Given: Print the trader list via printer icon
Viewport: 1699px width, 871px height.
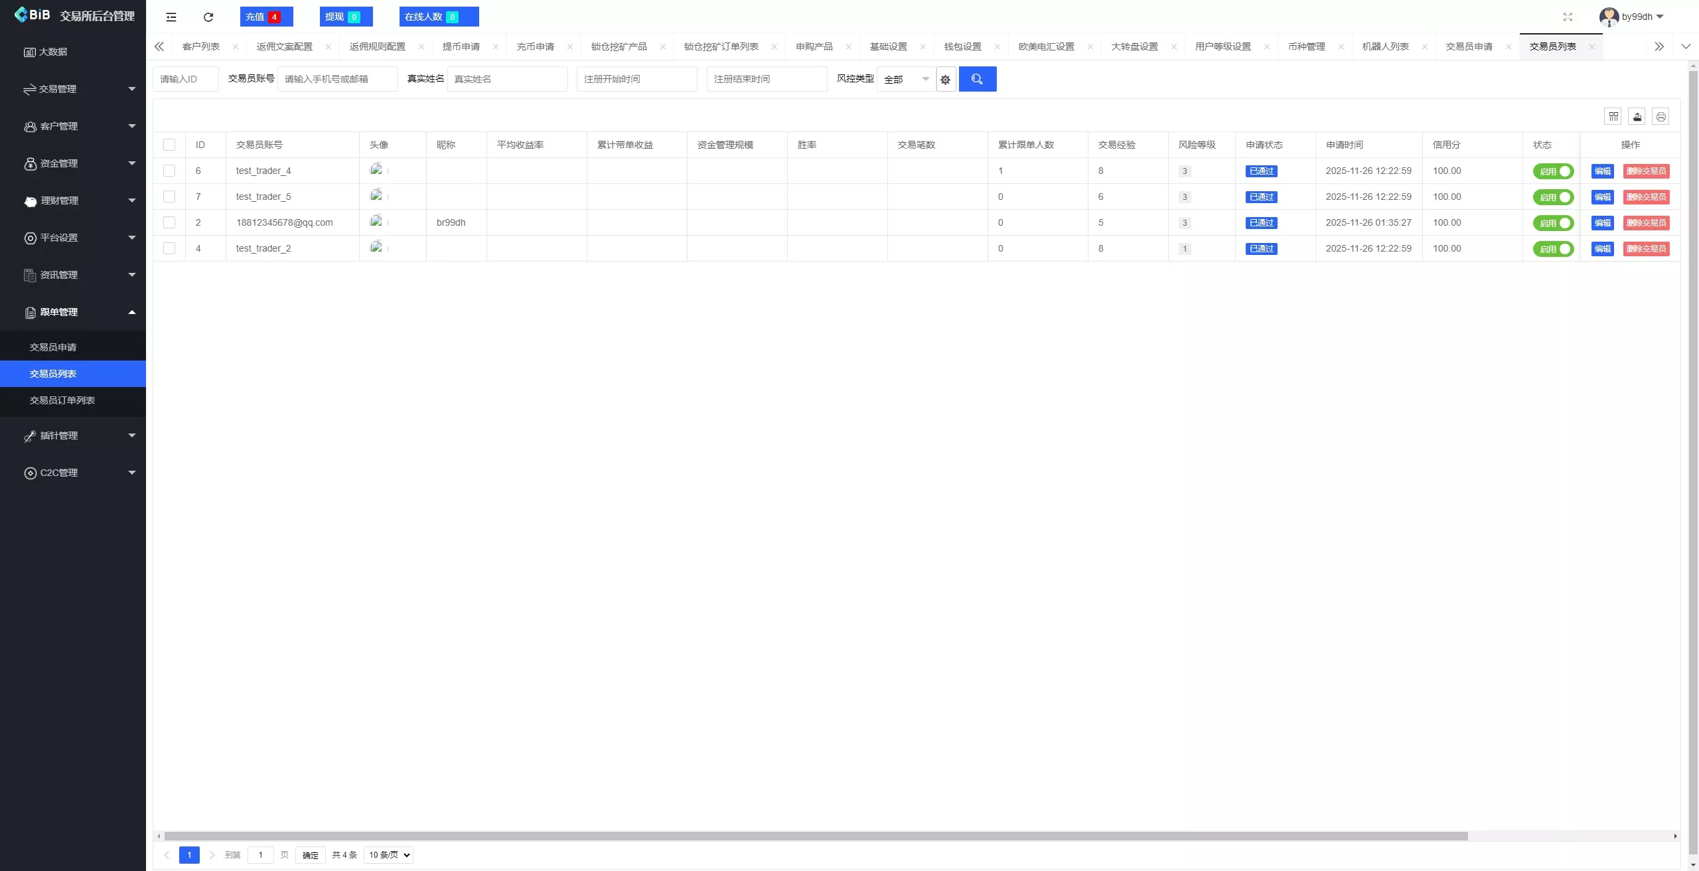Looking at the screenshot, I should [1661, 116].
